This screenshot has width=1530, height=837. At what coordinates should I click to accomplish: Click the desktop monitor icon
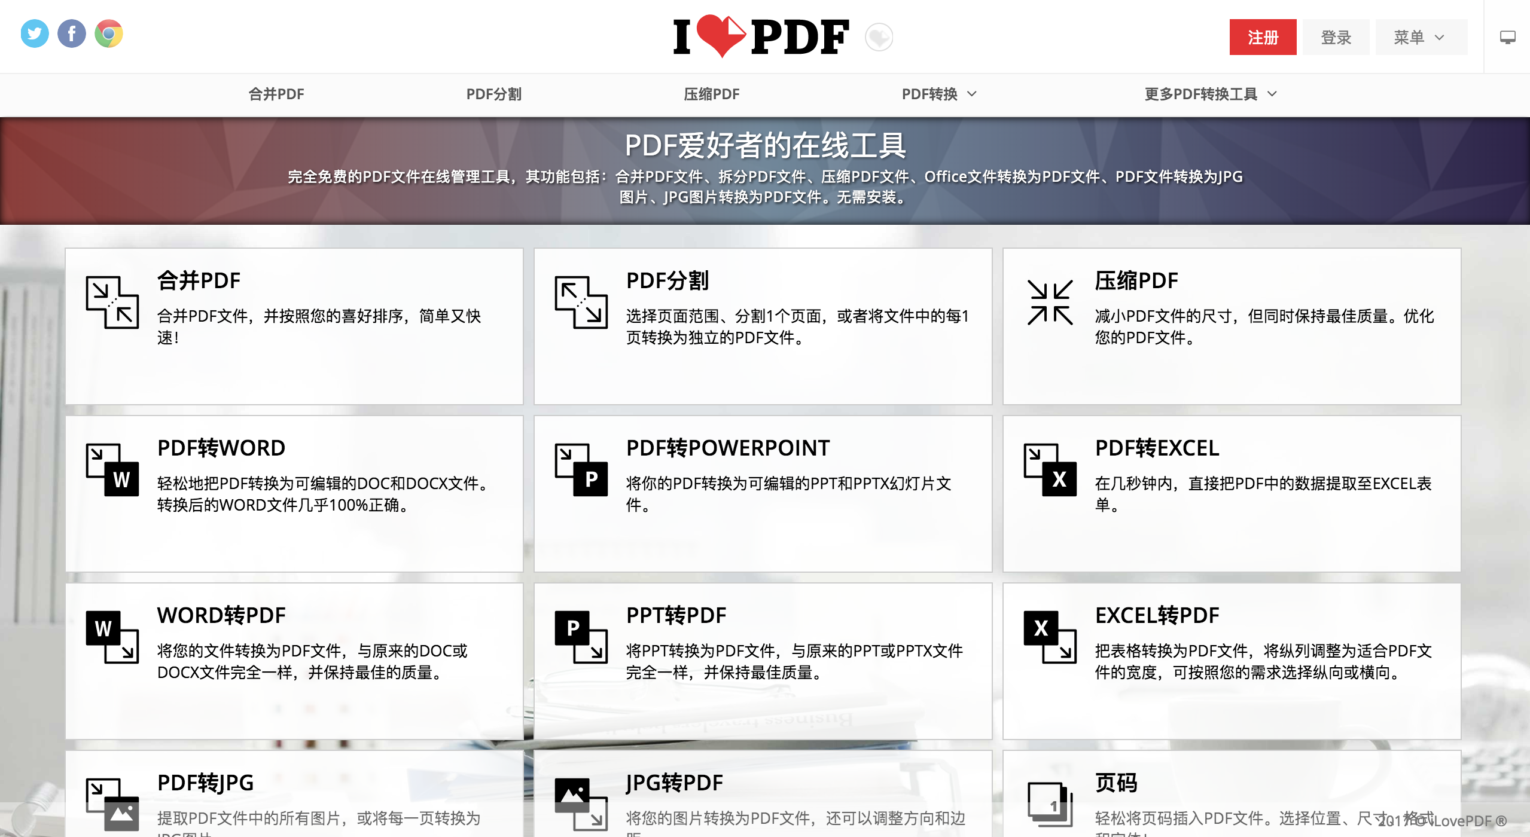pyautogui.click(x=1507, y=37)
